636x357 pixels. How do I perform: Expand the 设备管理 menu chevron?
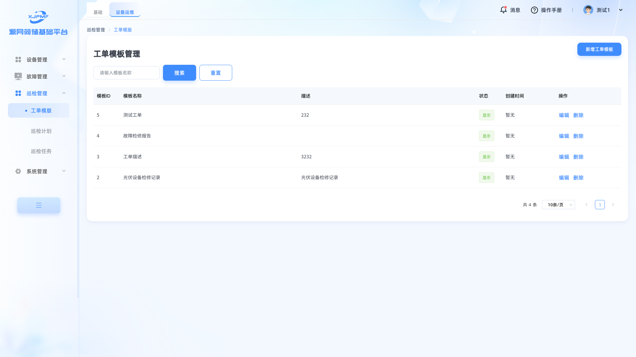tap(64, 59)
